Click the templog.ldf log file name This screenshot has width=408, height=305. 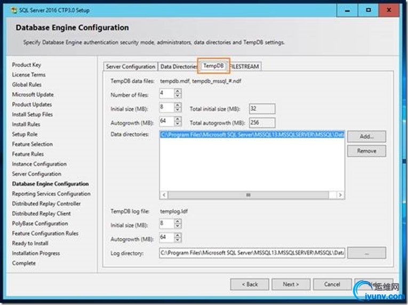tap(174, 211)
